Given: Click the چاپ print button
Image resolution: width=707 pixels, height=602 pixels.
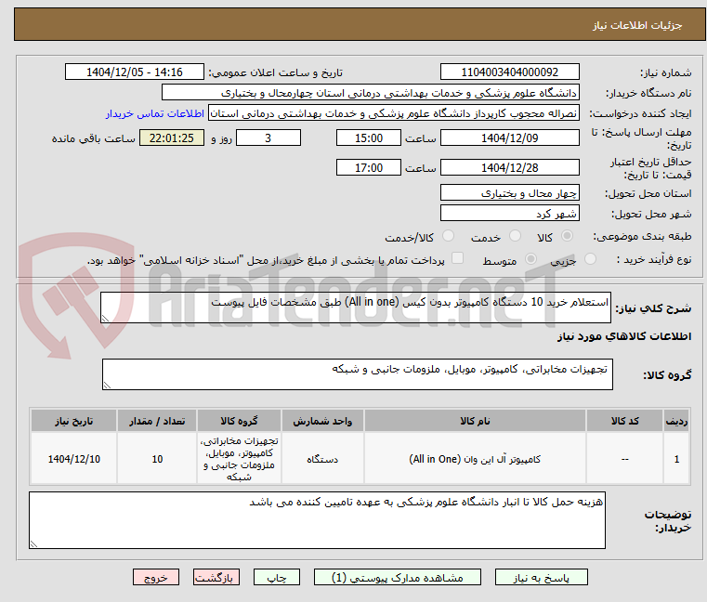Looking at the screenshot, I should pos(277,578).
